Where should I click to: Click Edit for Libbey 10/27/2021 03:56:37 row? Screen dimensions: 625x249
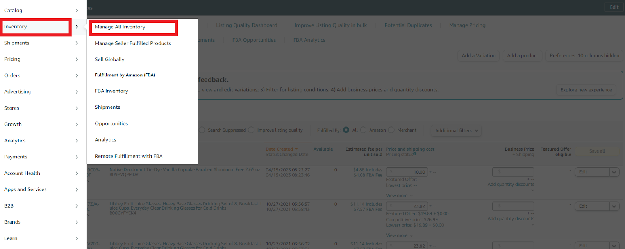(x=592, y=206)
